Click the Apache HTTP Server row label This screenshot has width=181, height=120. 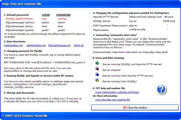106,17
